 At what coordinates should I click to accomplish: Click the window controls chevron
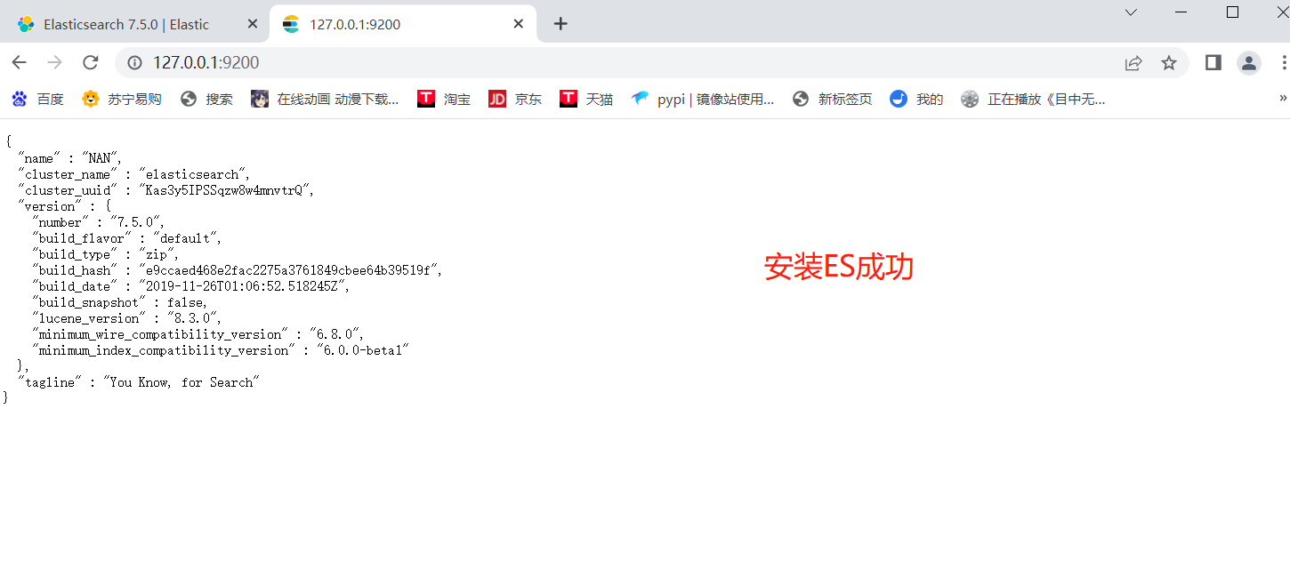point(1130,12)
